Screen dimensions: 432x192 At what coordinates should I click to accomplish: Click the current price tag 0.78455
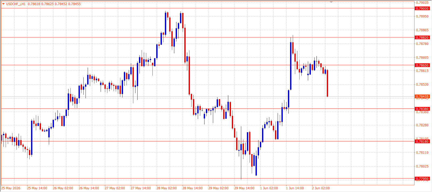[x=422, y=96]
